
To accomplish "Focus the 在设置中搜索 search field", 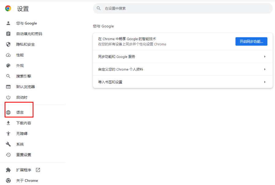I will 183,8.
